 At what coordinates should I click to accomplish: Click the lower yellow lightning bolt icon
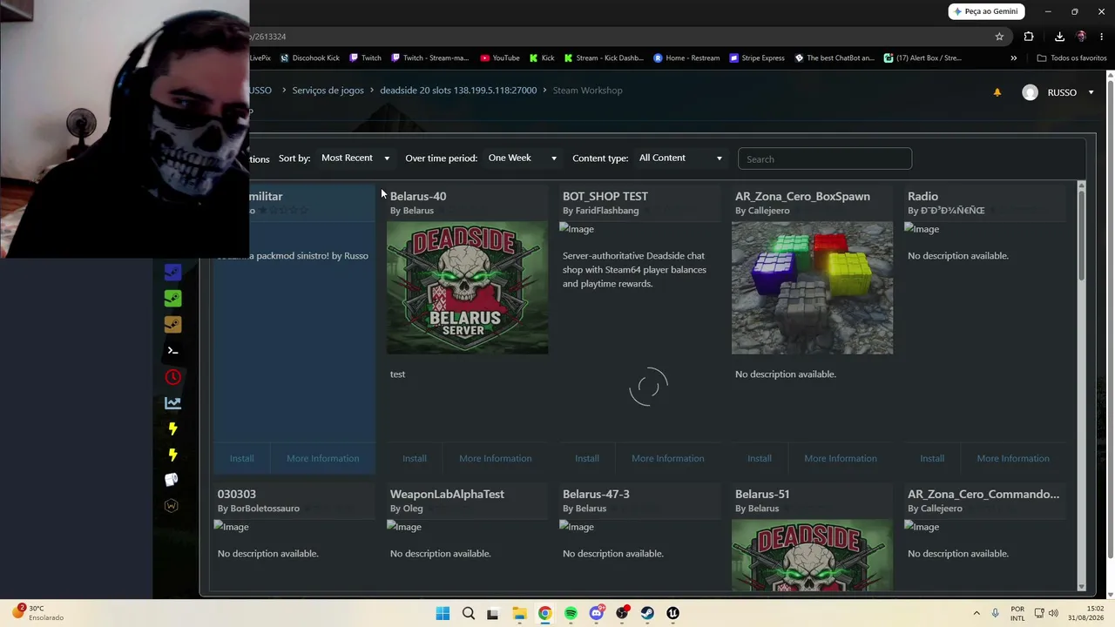tap(172, 455)
